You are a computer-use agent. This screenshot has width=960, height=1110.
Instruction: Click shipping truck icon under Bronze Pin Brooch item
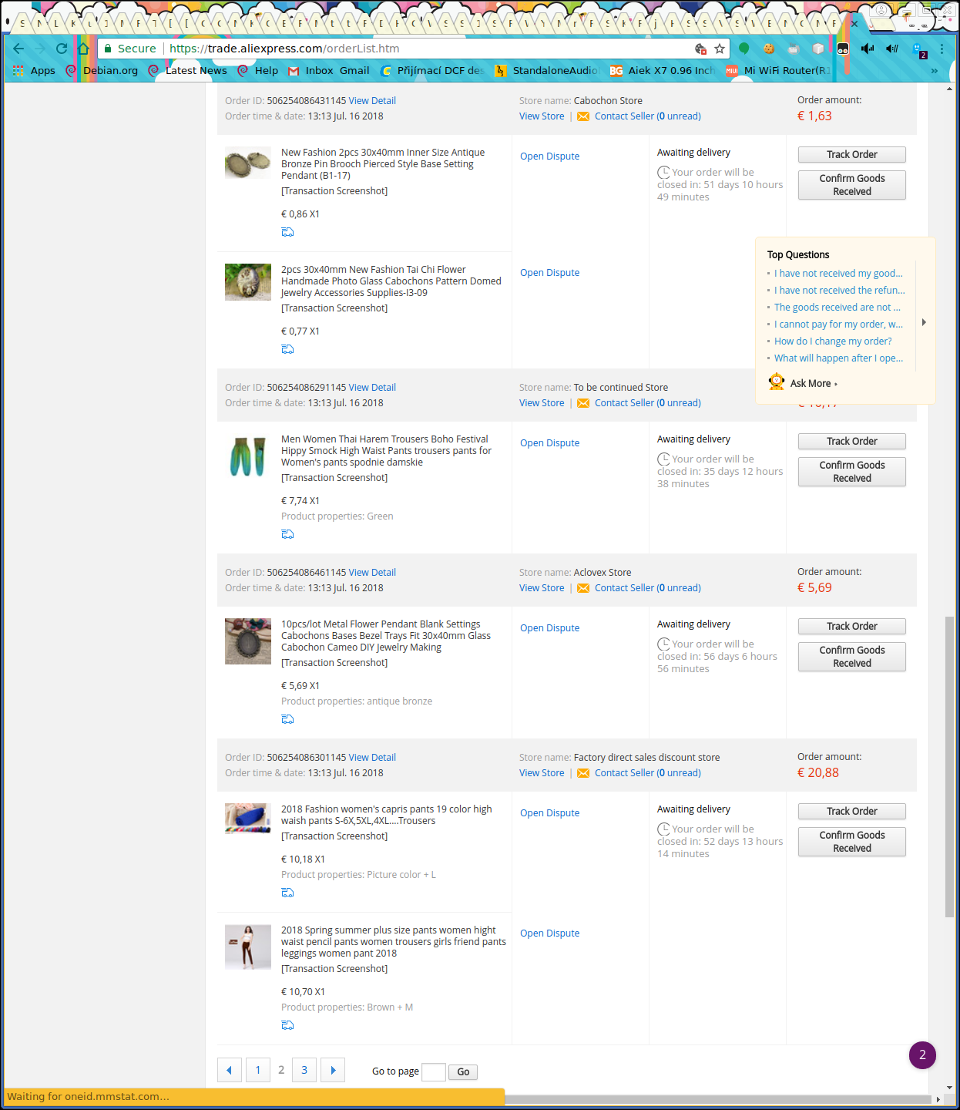[287, 232]
